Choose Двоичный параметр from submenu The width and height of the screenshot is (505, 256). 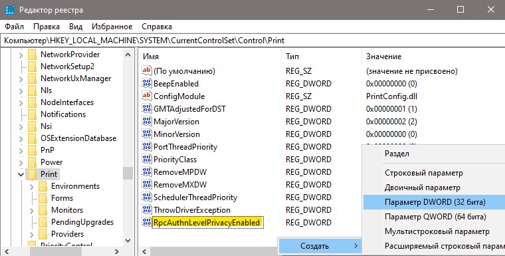point(434,188)
